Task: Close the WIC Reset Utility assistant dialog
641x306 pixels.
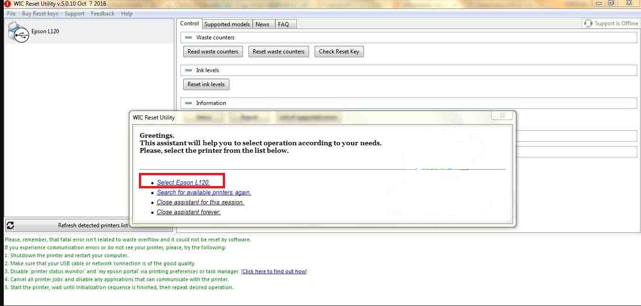Action: click(x=502, y=115)
